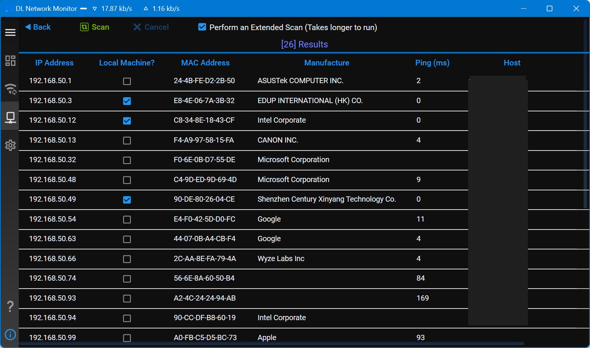Sort by the Ping (ms) column header
590x348 pixels.
[432, 63]
